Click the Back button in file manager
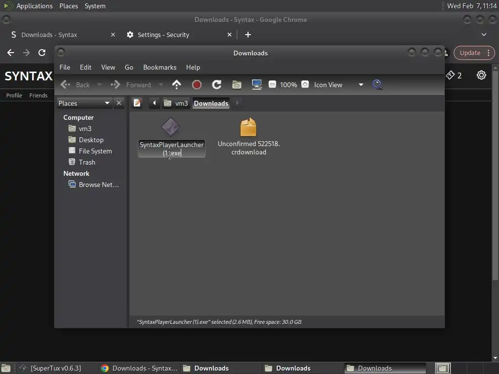Screen dimensions: 499x374 [x=76, y=85]
